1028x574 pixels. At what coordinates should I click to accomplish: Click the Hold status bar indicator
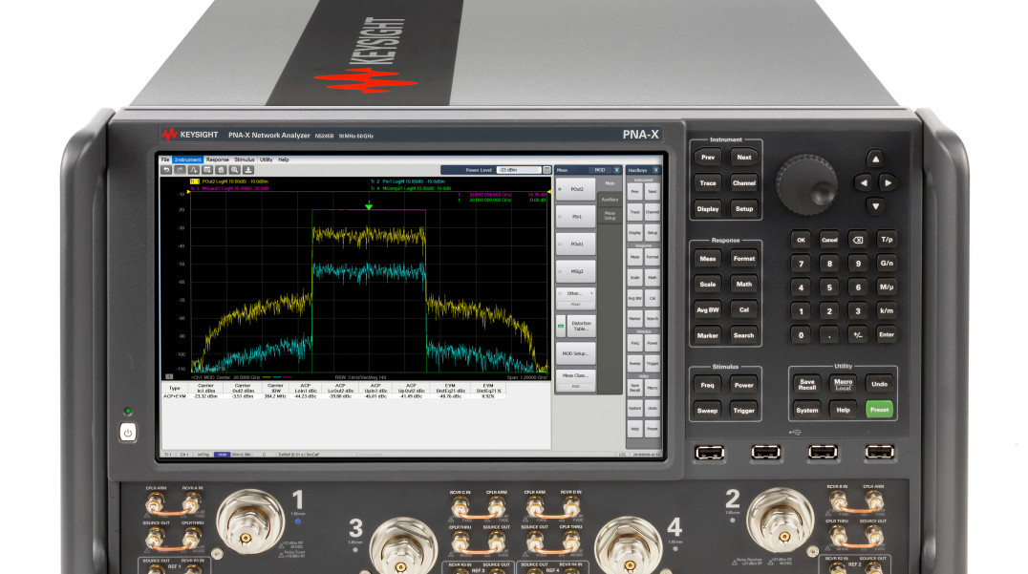coord(223,454)
